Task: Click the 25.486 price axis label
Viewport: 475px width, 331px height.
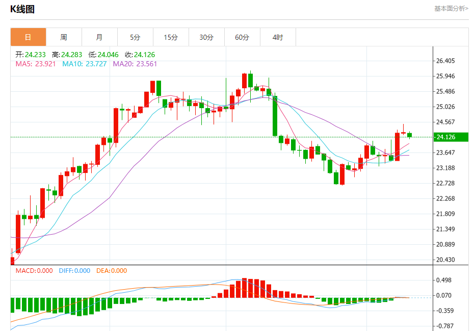Action: click(x=445, y=91)
